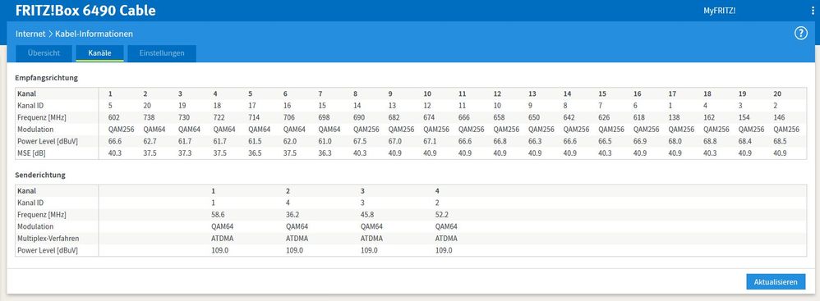820x301 pixels.
Task: Click the Aktualisieren button
Action: (x=776, y=281)
